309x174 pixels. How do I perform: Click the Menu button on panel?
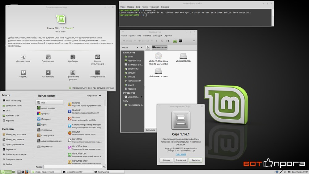click(x=6, y=172)
